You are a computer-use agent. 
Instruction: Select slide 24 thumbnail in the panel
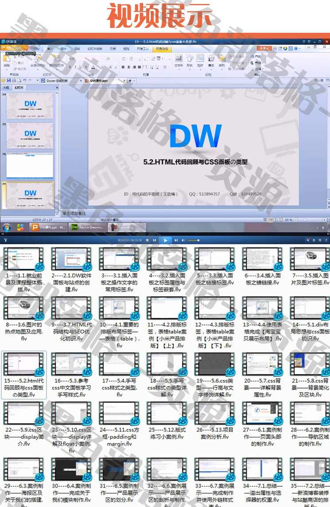[x=30, y=106]
